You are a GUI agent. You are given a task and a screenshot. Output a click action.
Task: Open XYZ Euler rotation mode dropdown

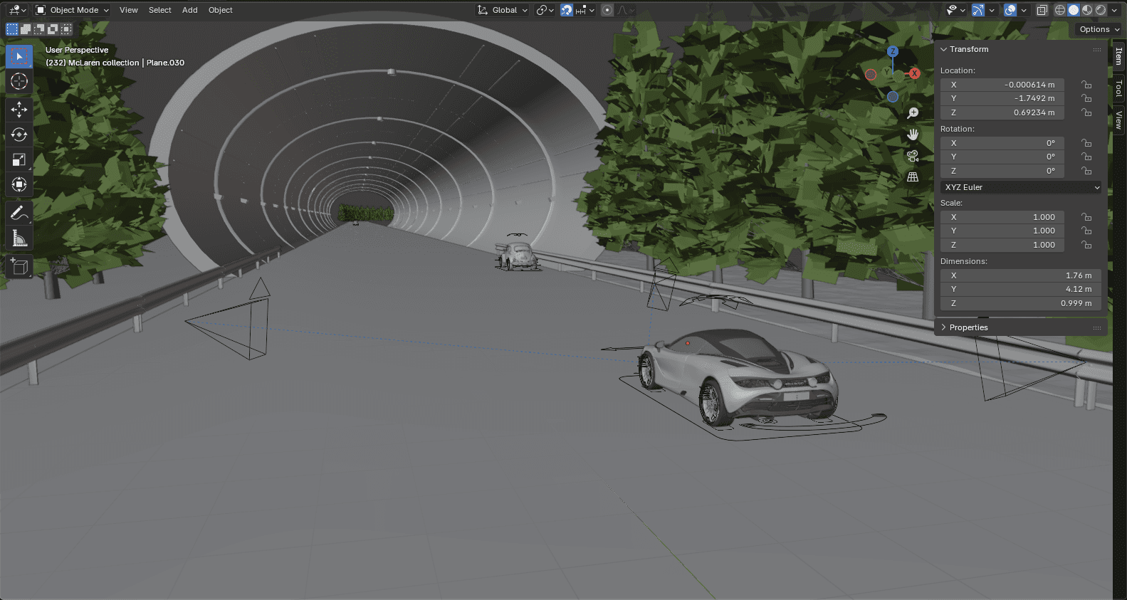(x=1021, y=187)
